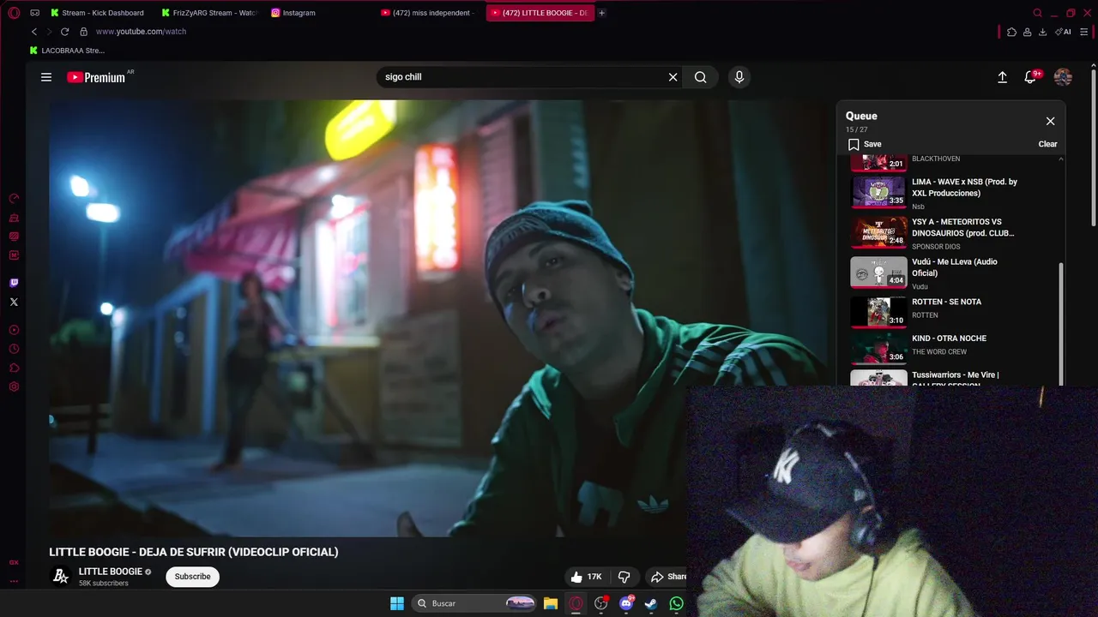The width and height of the screenshot is (1098, 617).
Task: Open Discord from taskbar
Action: [x=626, y=603]
